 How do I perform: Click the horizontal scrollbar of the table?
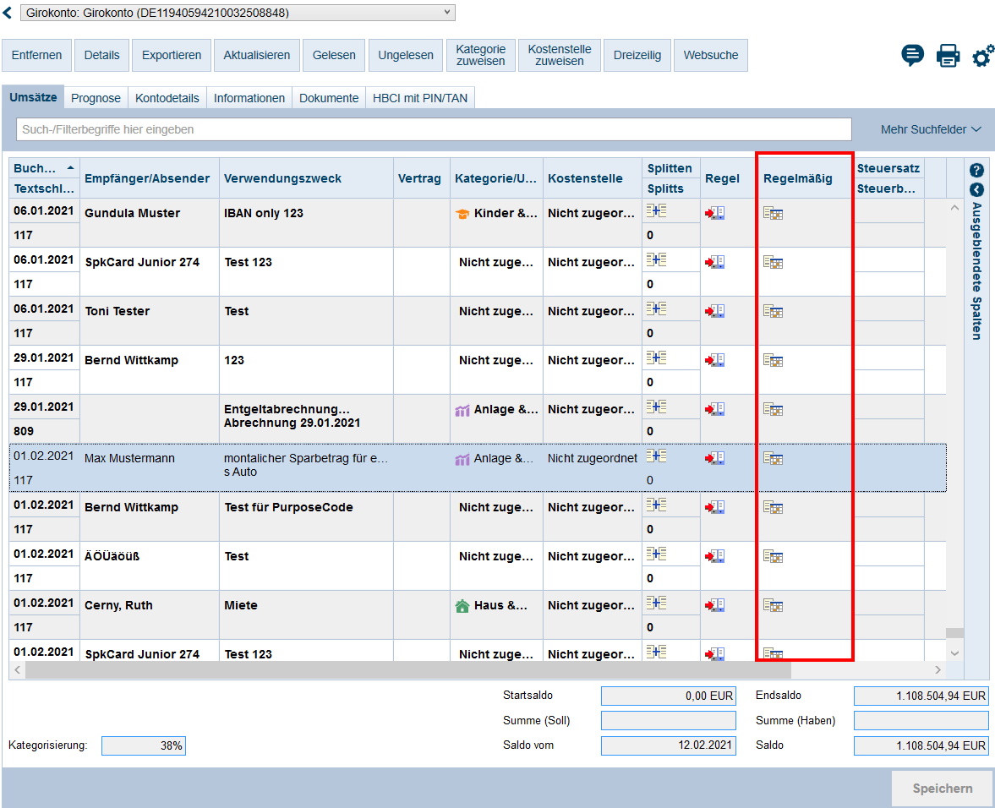click(x=407, y=670)
